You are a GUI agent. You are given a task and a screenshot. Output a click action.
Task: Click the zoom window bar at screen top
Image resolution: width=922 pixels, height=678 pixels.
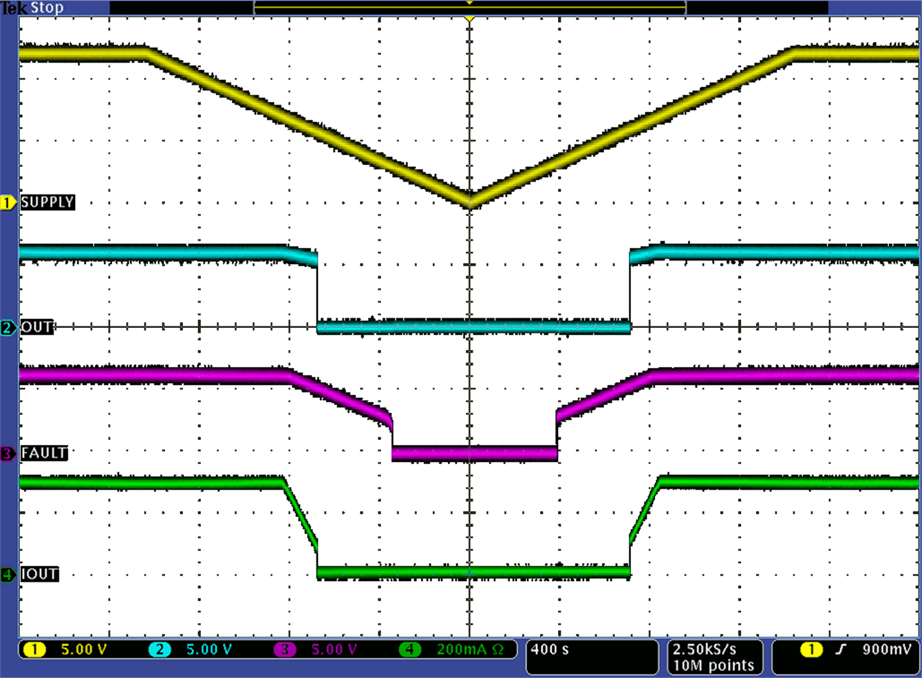(x=470, y=8)
